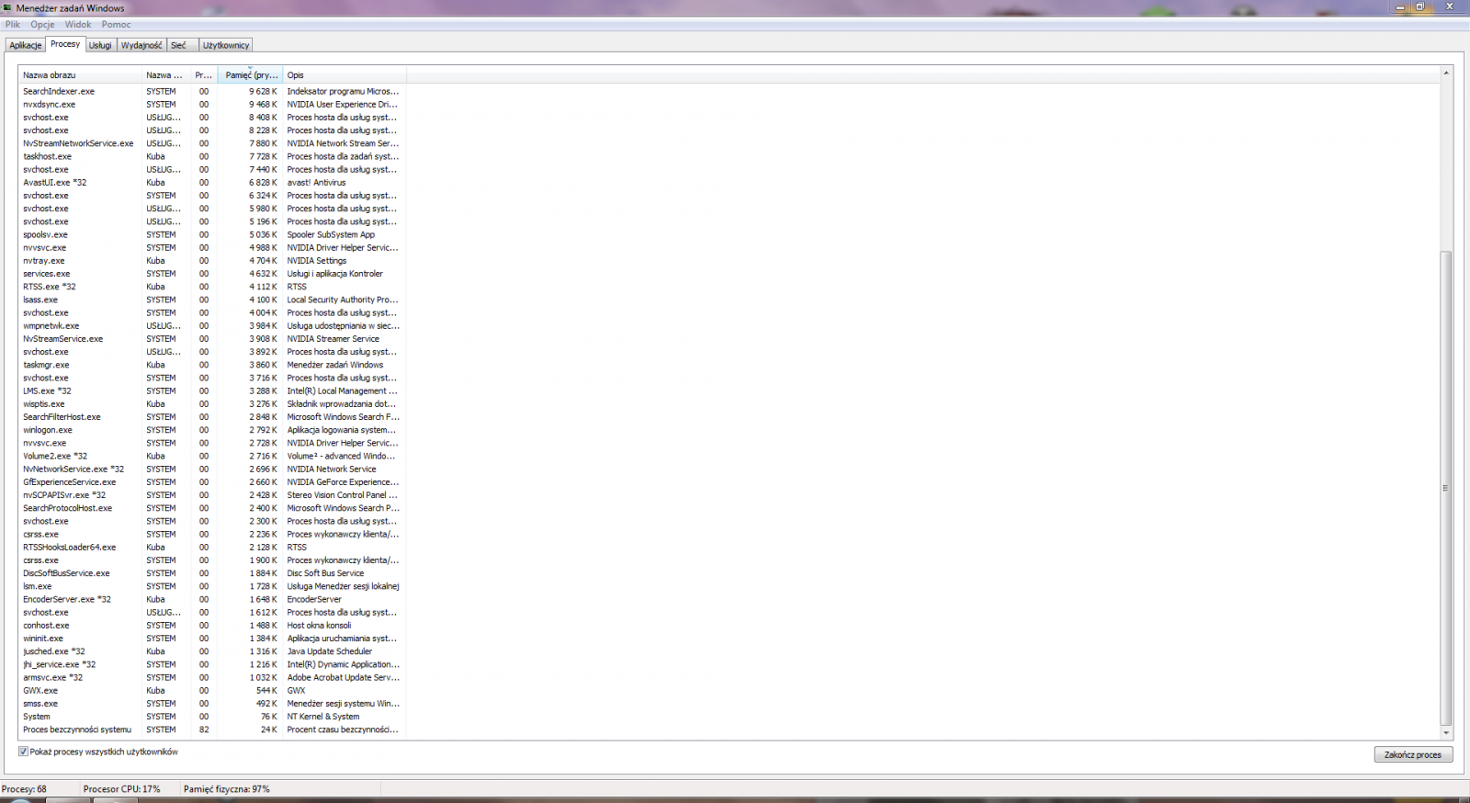The height and width of the screenshot is (803, 1470).
Task: Select AvastUI.exe *32 process
Action: click(x=211, y=182)
